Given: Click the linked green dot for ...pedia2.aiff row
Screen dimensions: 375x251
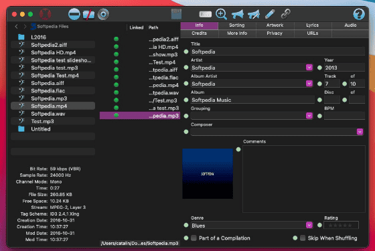Looking at the screenshot, I should [x=117, y=39].
